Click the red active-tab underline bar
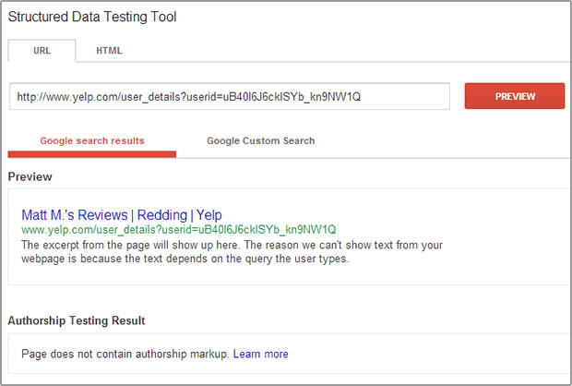Screen dimensions: 572x386 (92, 154)
